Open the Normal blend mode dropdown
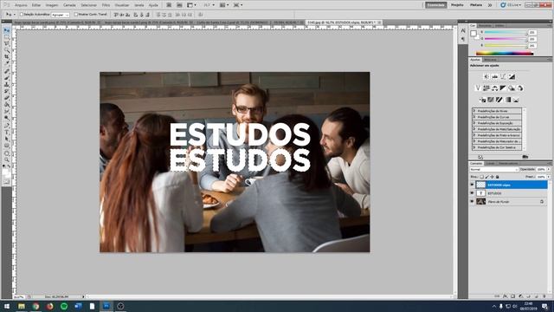The image size is (554, 312). 494,170
